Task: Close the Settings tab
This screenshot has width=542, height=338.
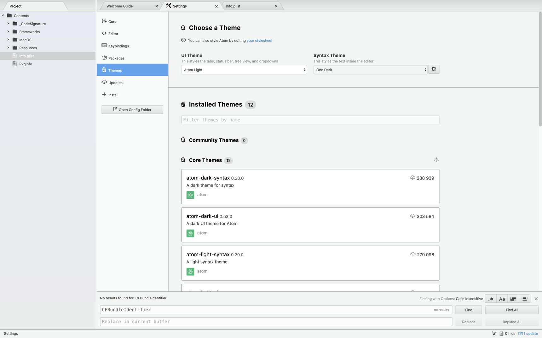Action: click(216, 6)
